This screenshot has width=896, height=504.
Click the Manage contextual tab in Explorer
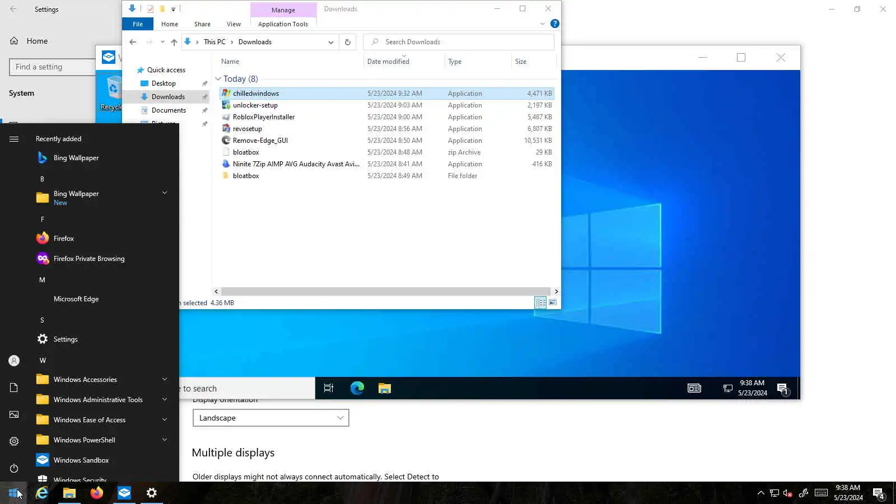click(283, 10)
